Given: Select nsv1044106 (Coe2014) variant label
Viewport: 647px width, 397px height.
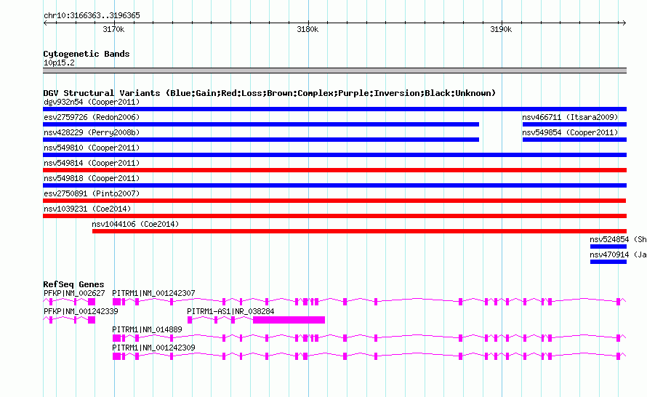Looking at the screenshot, I should pos(135,224).
